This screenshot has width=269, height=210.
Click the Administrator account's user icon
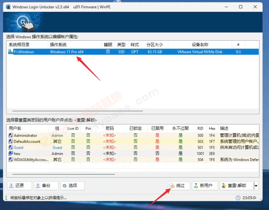coord(10,135)
